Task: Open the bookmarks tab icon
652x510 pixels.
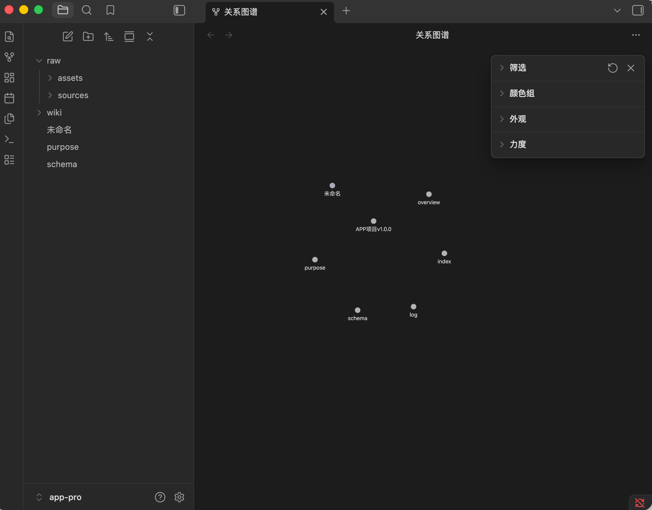Action: point(110,10)
